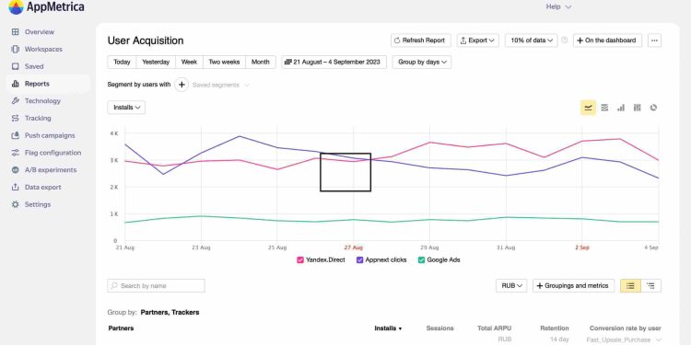Select the Month period tab

(261, 62)
